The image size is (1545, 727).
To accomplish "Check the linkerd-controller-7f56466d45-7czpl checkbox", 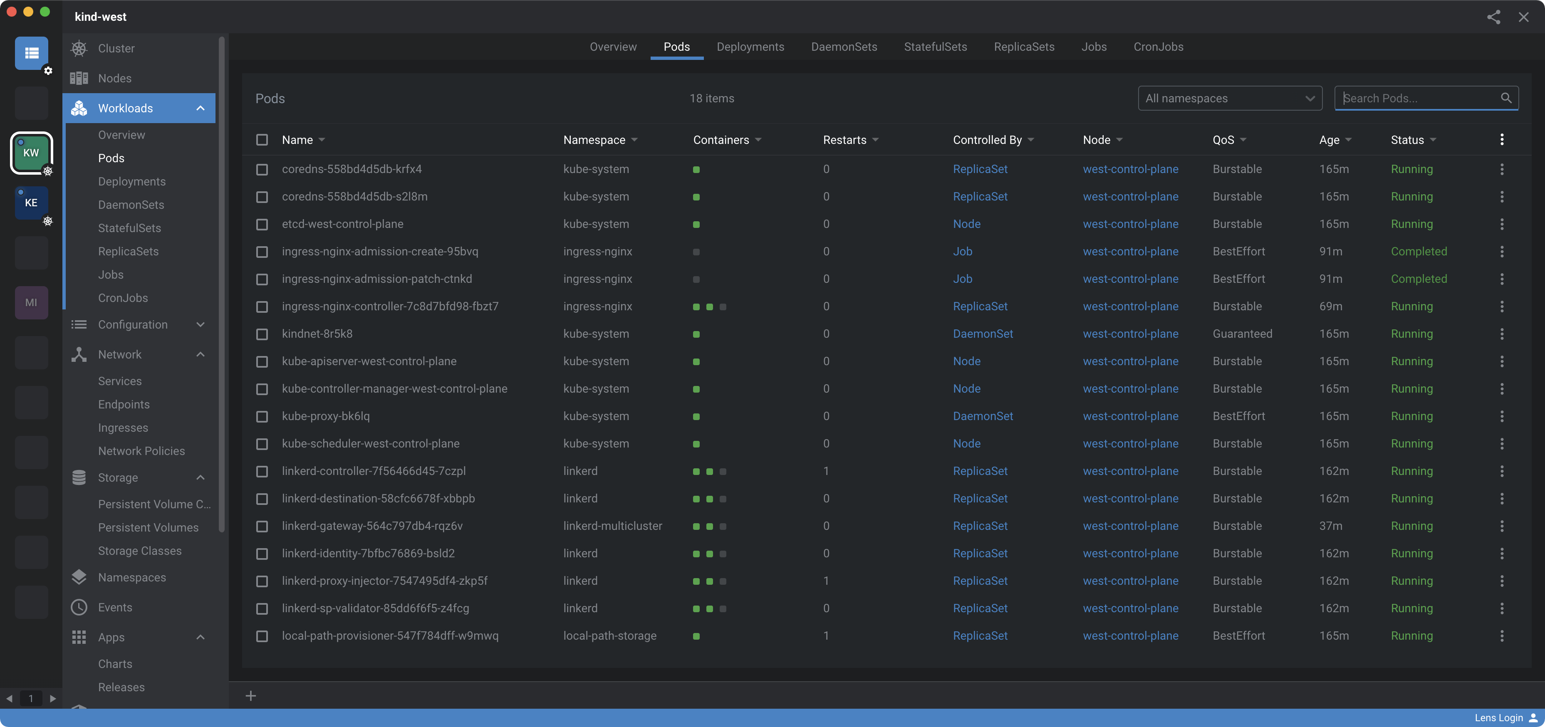I will pyautogui.click(x=262, y=472).
